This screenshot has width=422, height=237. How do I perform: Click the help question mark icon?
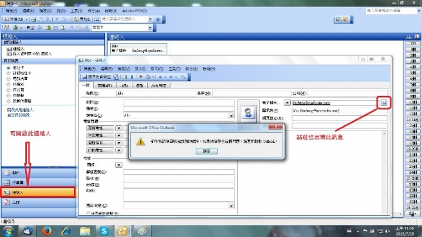pos(158,19)
